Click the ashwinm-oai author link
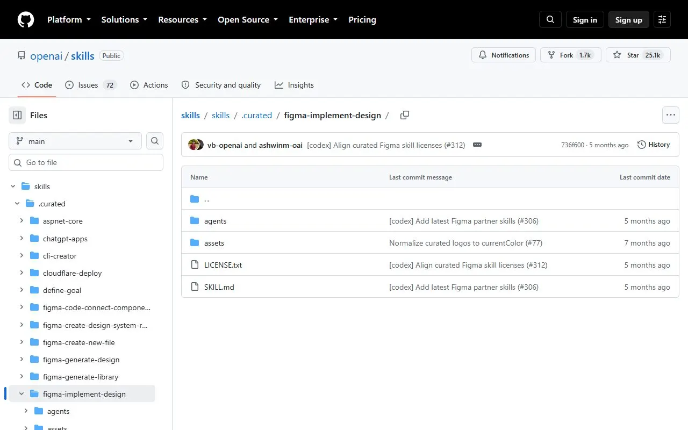This screenshot has width=688, height=430. click(281, 145)
